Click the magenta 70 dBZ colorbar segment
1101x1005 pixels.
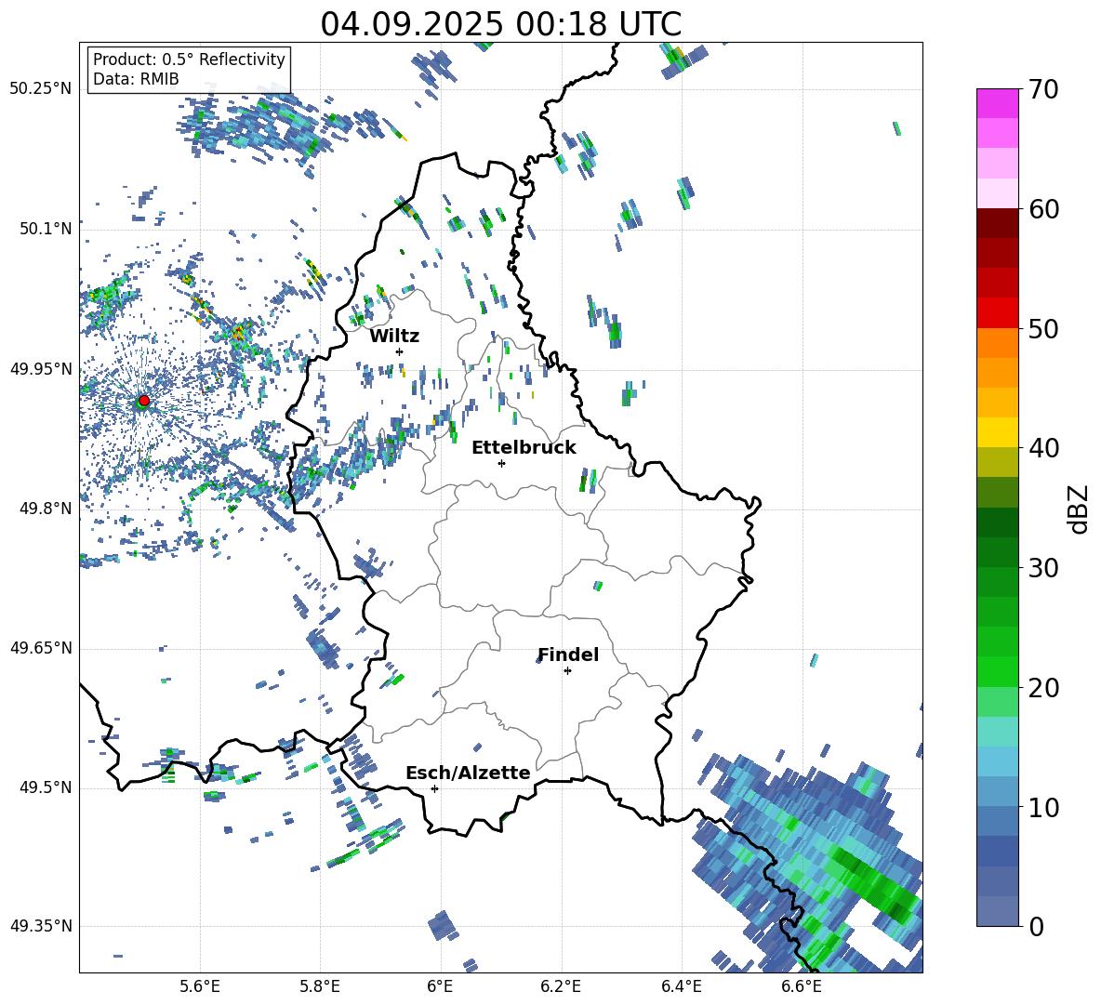997,103
